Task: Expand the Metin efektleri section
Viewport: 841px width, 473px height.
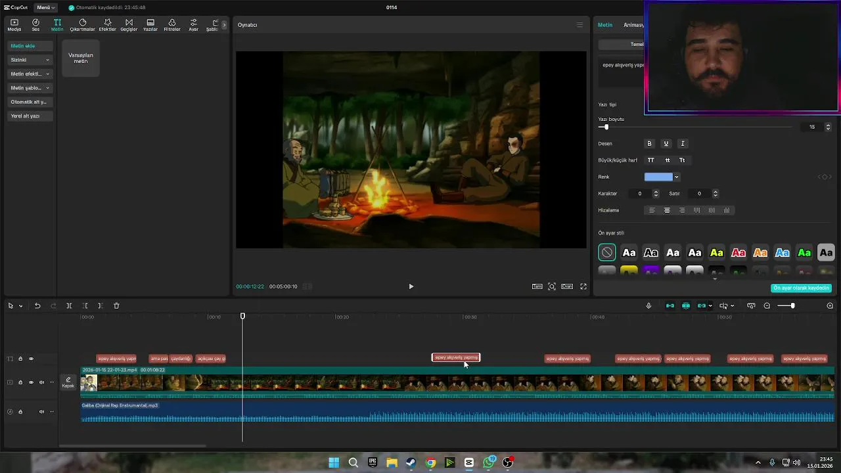Action: (x=30, y=74)
